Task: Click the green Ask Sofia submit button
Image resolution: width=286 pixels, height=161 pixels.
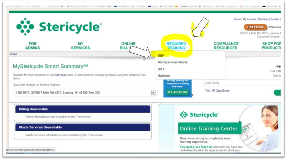Action: tap(277, 92)
